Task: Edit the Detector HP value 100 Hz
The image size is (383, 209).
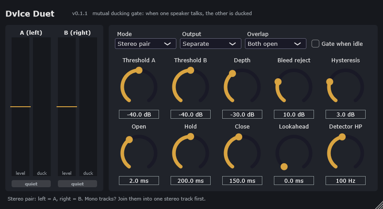Action: 346,181
